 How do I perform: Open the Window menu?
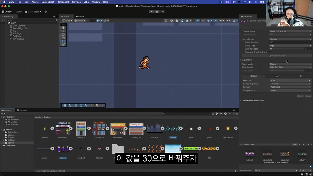(96, 2)
